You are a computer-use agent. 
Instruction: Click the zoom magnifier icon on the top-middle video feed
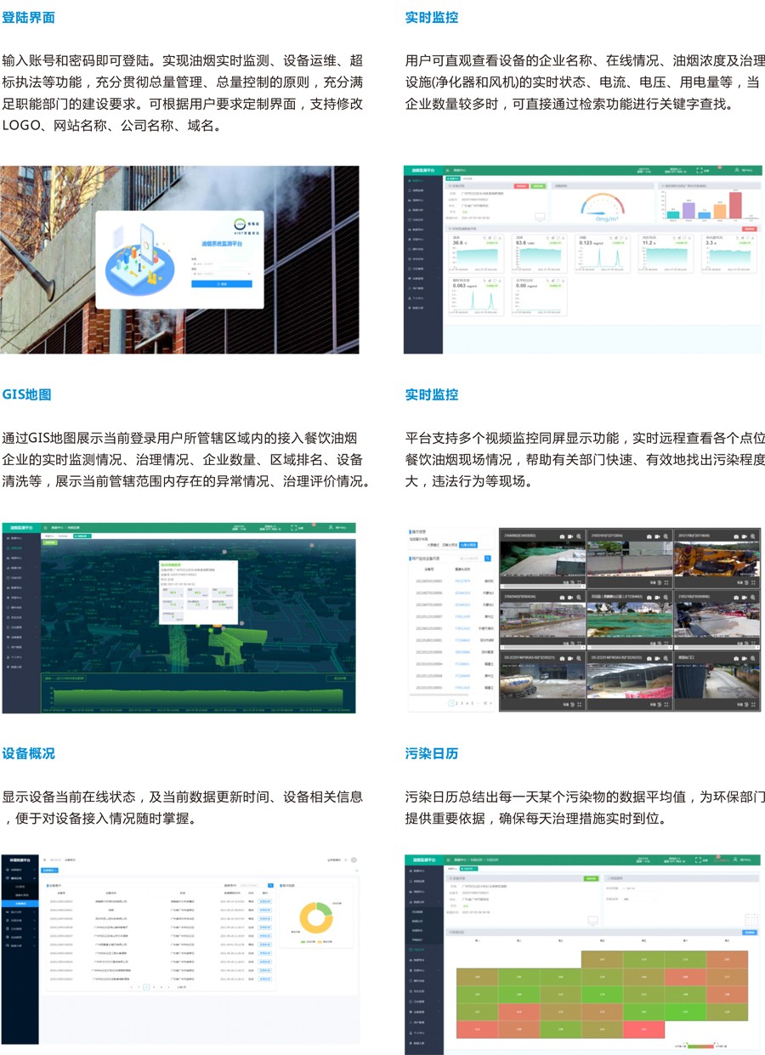pos(666,537)
